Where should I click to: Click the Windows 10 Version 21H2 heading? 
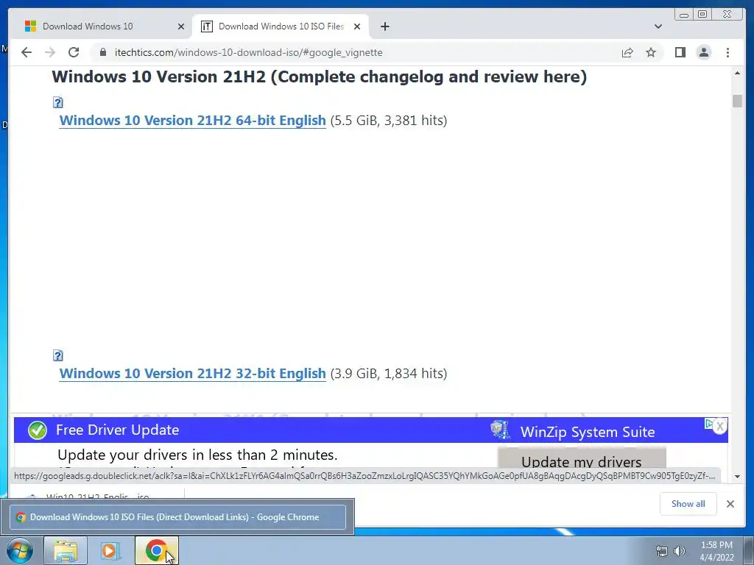click(x=320, y=77)
